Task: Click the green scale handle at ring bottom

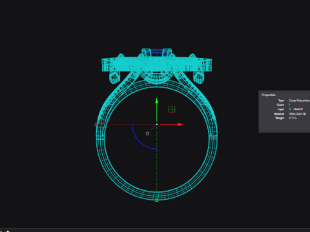Action: point(157,200)
